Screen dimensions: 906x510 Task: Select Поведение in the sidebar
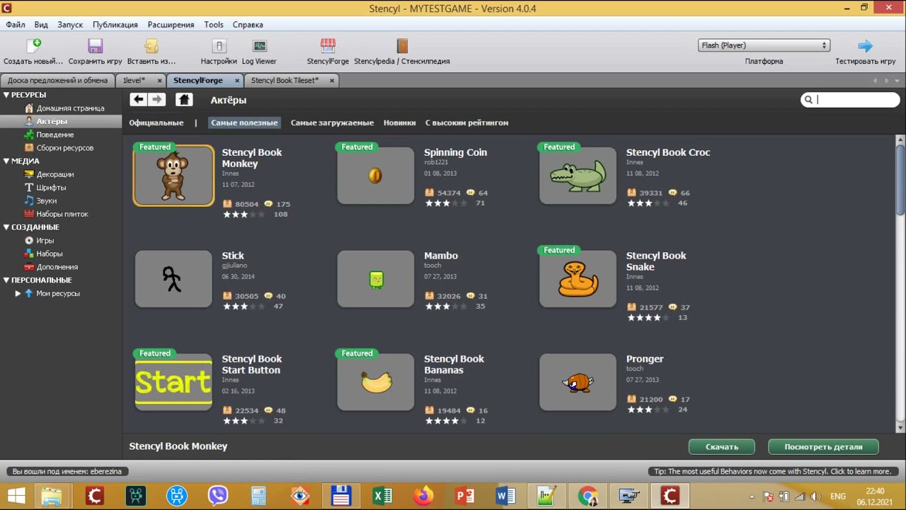(55, 135)
